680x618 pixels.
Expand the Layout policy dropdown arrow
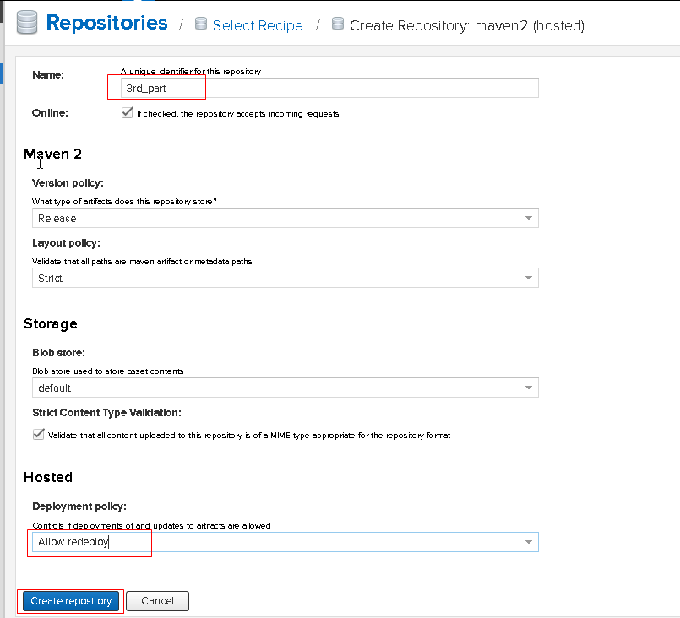click(x=529, y=278)
